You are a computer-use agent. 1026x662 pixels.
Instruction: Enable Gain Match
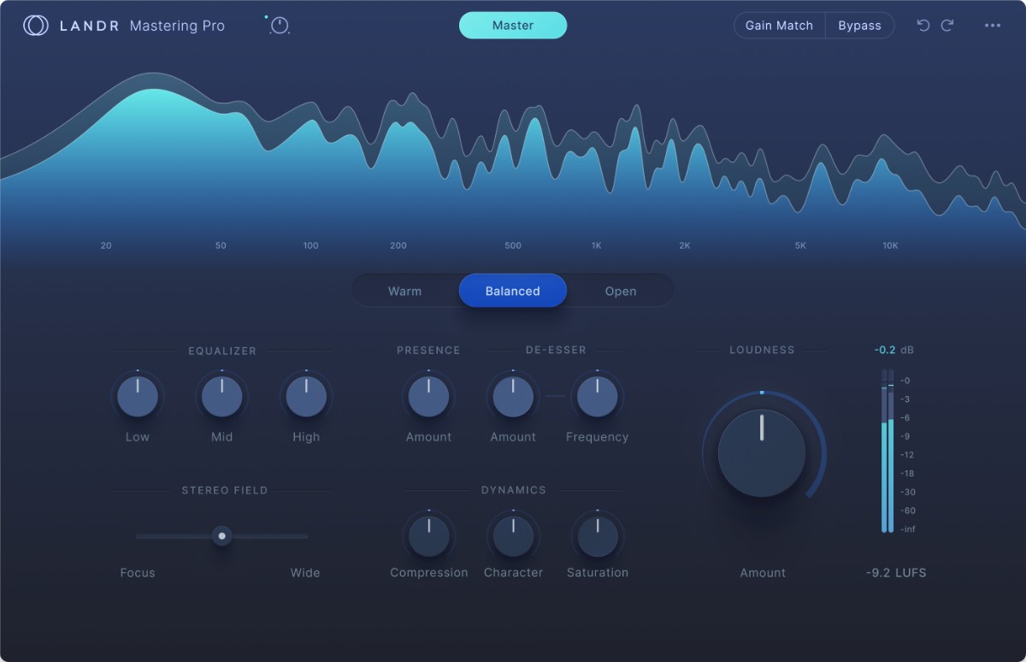(779, 25)
